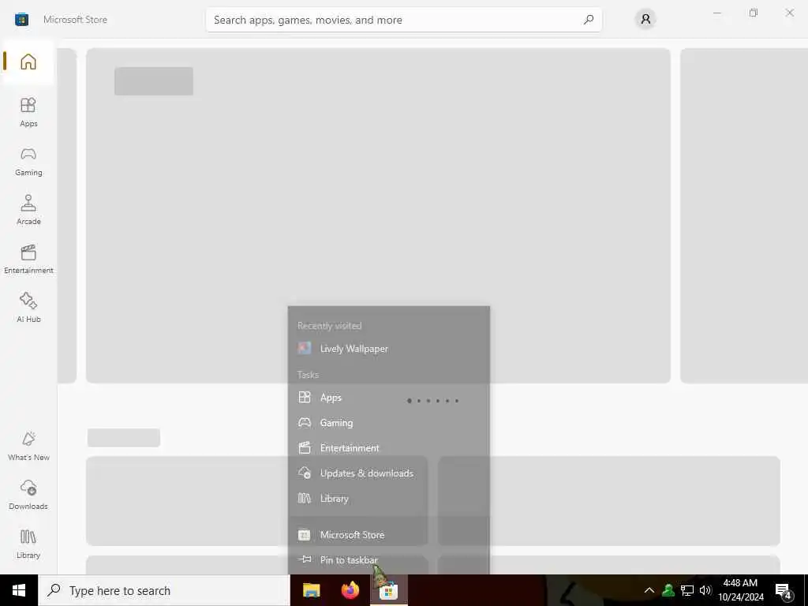Open the network status tray icon
Viewport: 808px width, 606px height.
687,590
